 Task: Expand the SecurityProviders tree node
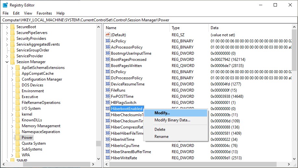pyautogui.click(x=7, y=39)
